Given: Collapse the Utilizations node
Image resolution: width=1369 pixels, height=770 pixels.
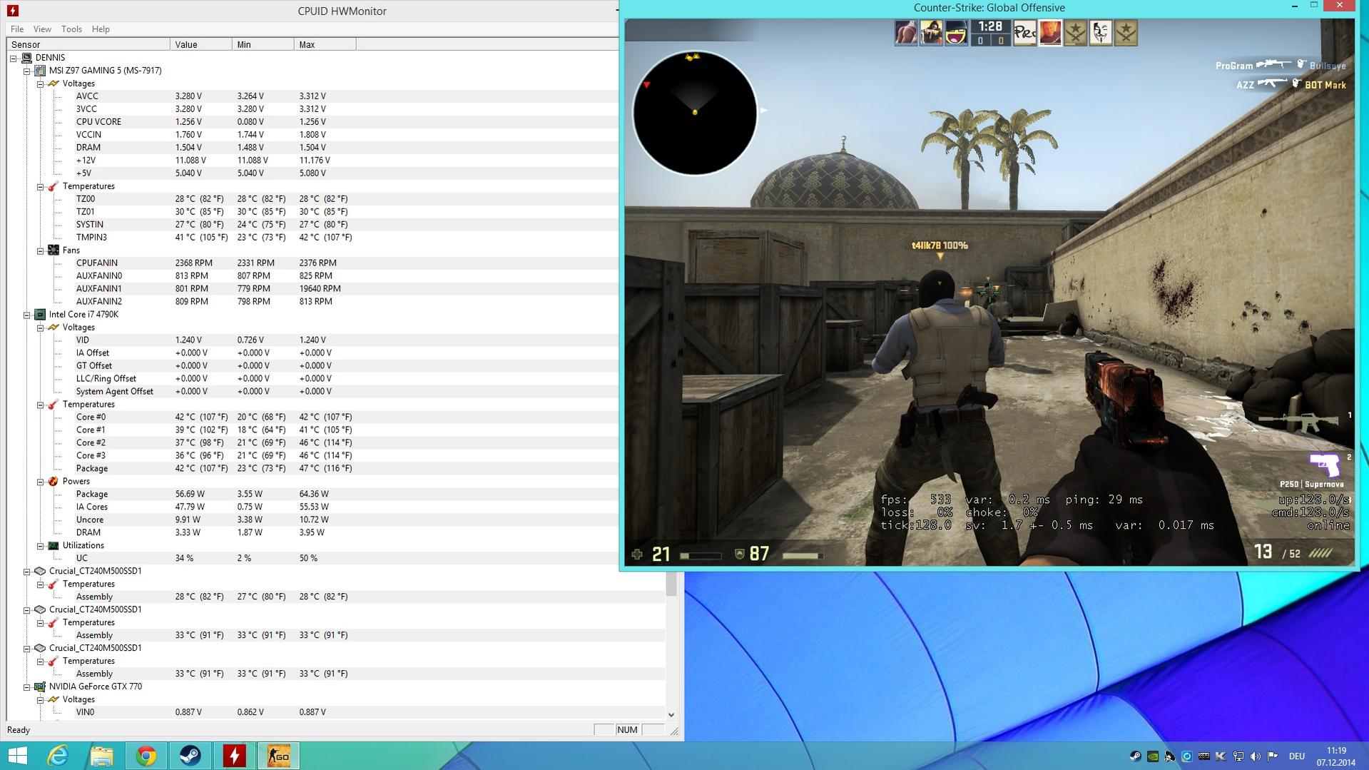Looking at the screenshot, I should click(x=41, y=546).
